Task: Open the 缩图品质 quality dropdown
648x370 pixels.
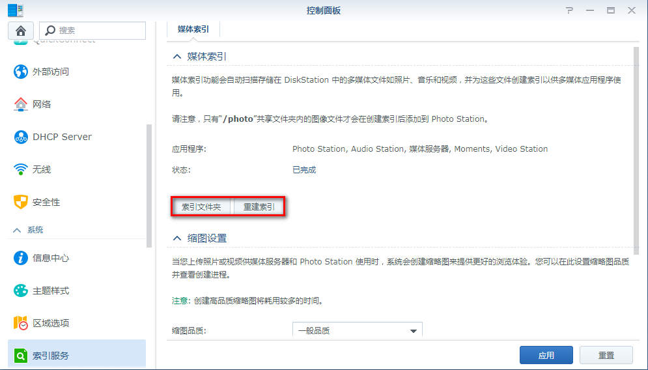Action: point(357,330)
